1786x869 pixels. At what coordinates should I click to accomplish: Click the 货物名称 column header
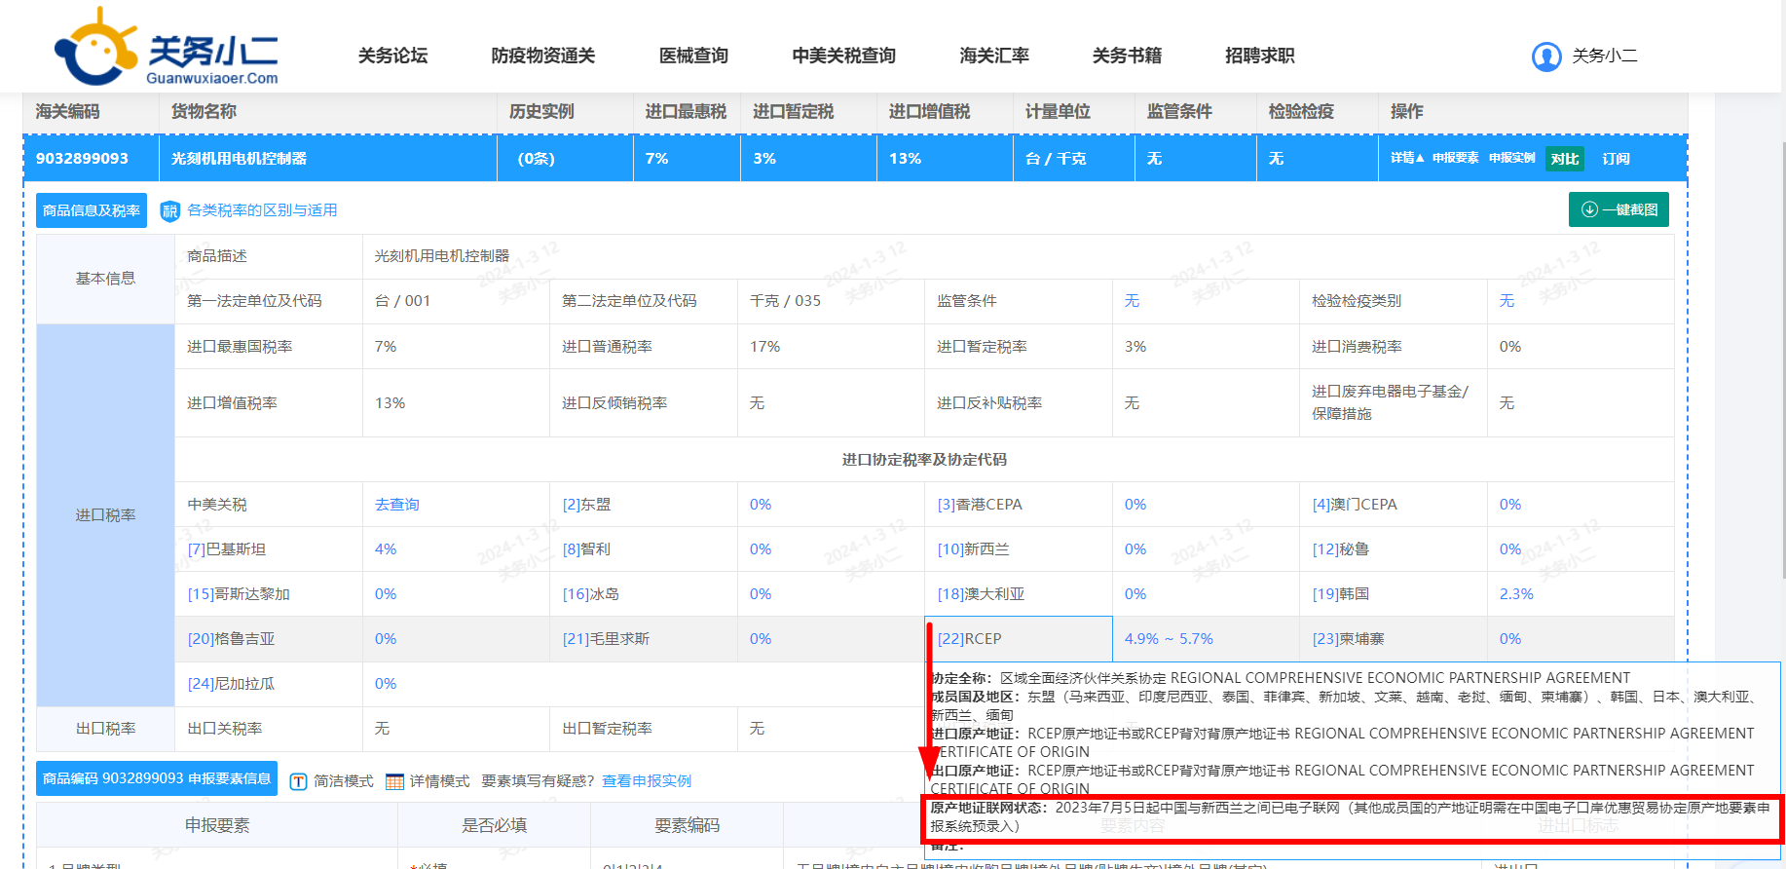point(204,112)
